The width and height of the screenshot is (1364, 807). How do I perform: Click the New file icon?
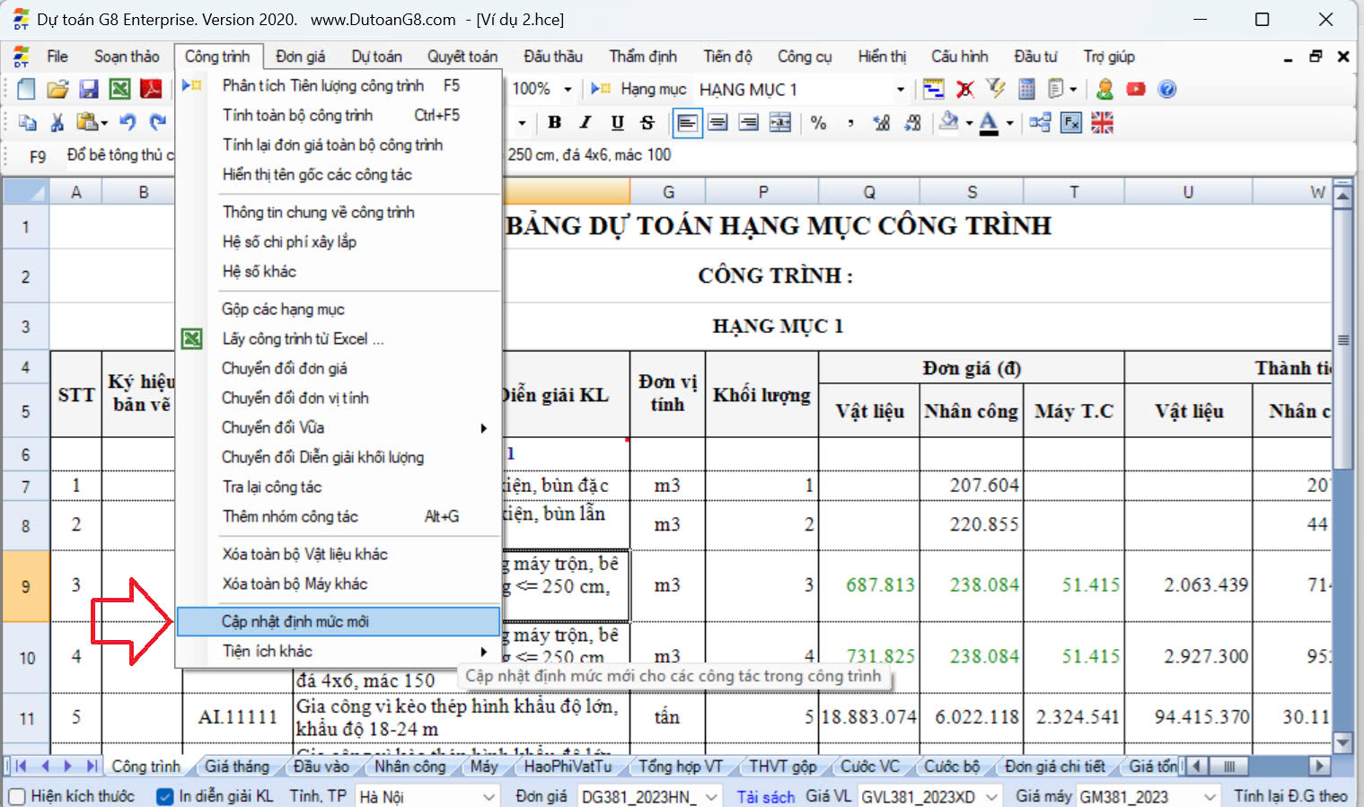(26, 89)
